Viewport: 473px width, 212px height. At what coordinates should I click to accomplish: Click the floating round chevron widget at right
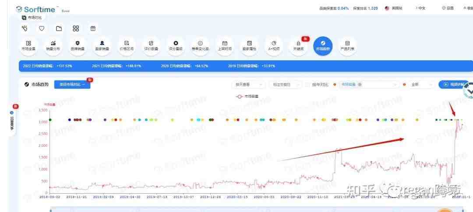point(469,90)
